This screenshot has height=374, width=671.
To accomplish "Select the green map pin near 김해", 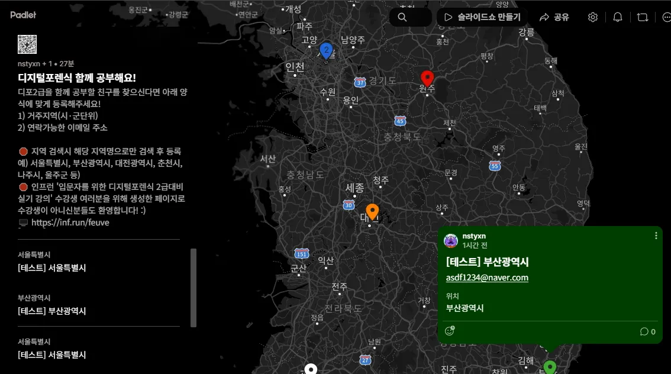I will tap(550, 367).
